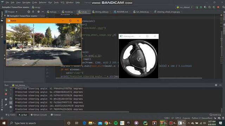This screenshot has height=126, width=225.
Task: Click the Collapse All icon in Project panel
Action: pos(33,12)
